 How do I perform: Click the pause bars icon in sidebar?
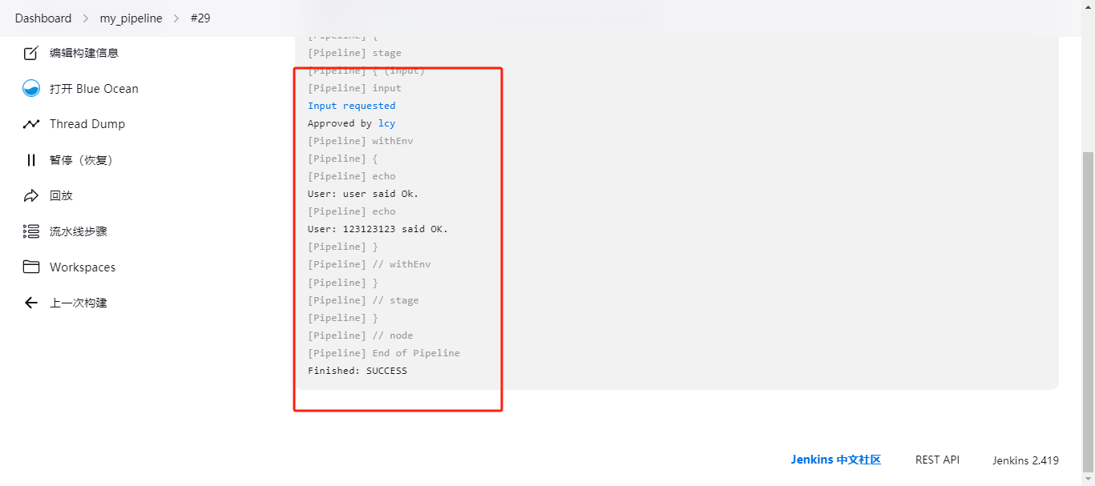click(x=31, y=160)
